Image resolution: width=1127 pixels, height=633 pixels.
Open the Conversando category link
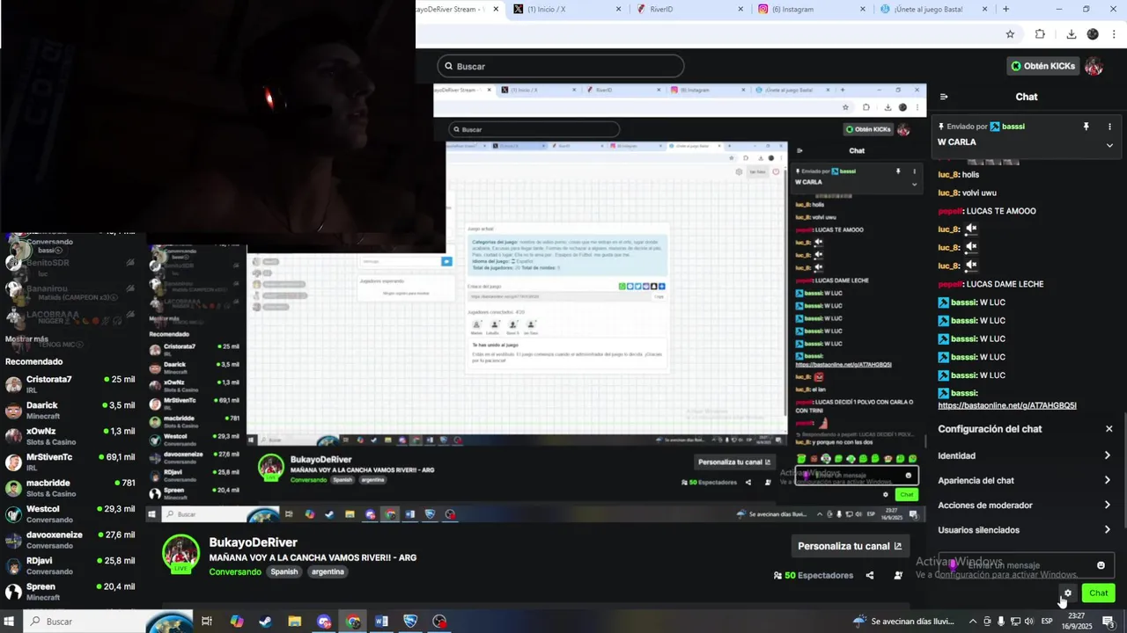tap(235, 571)
